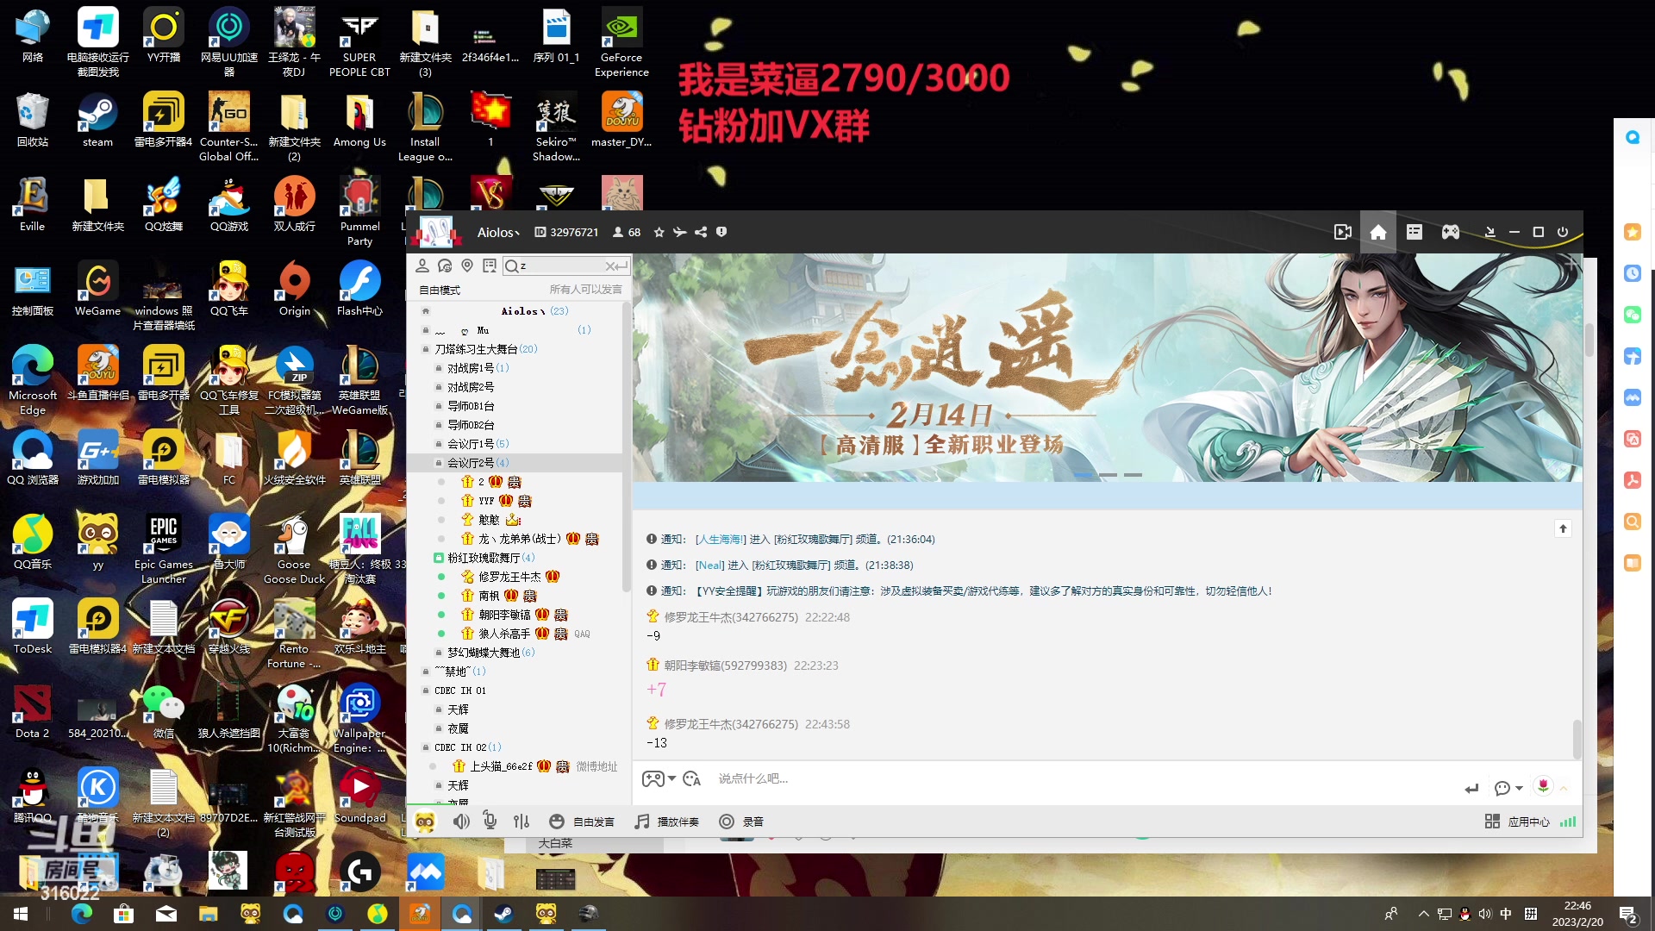Locate myself with the pin icon
The image size is (1655, 931).
(467, 266)
